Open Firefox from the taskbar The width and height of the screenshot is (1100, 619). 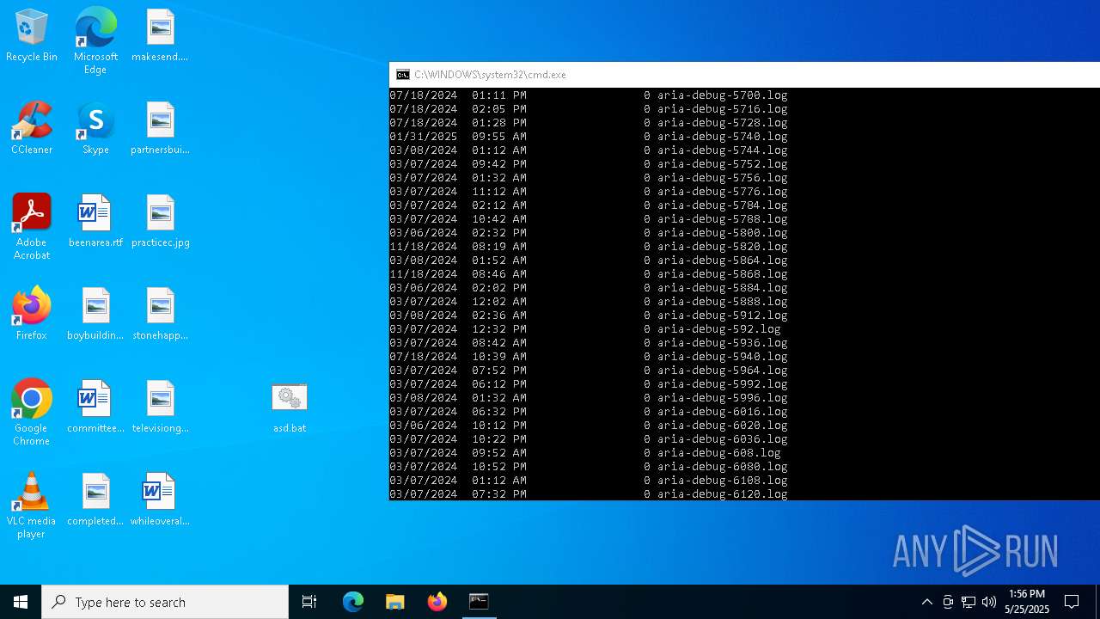click(x=437, y=602)
